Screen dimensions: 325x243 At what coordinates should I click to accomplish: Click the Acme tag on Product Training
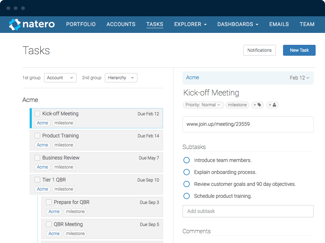(x=43, y=145)
